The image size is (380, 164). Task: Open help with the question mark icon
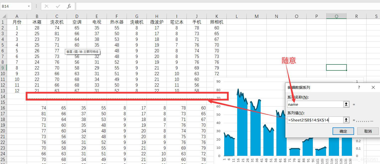[x=359, y=87]
